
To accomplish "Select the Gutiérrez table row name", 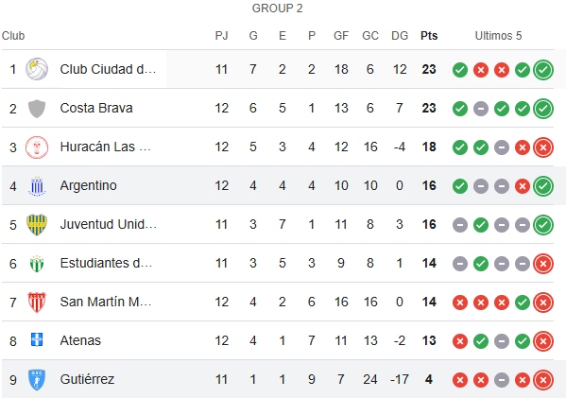I will pos(87,379).
